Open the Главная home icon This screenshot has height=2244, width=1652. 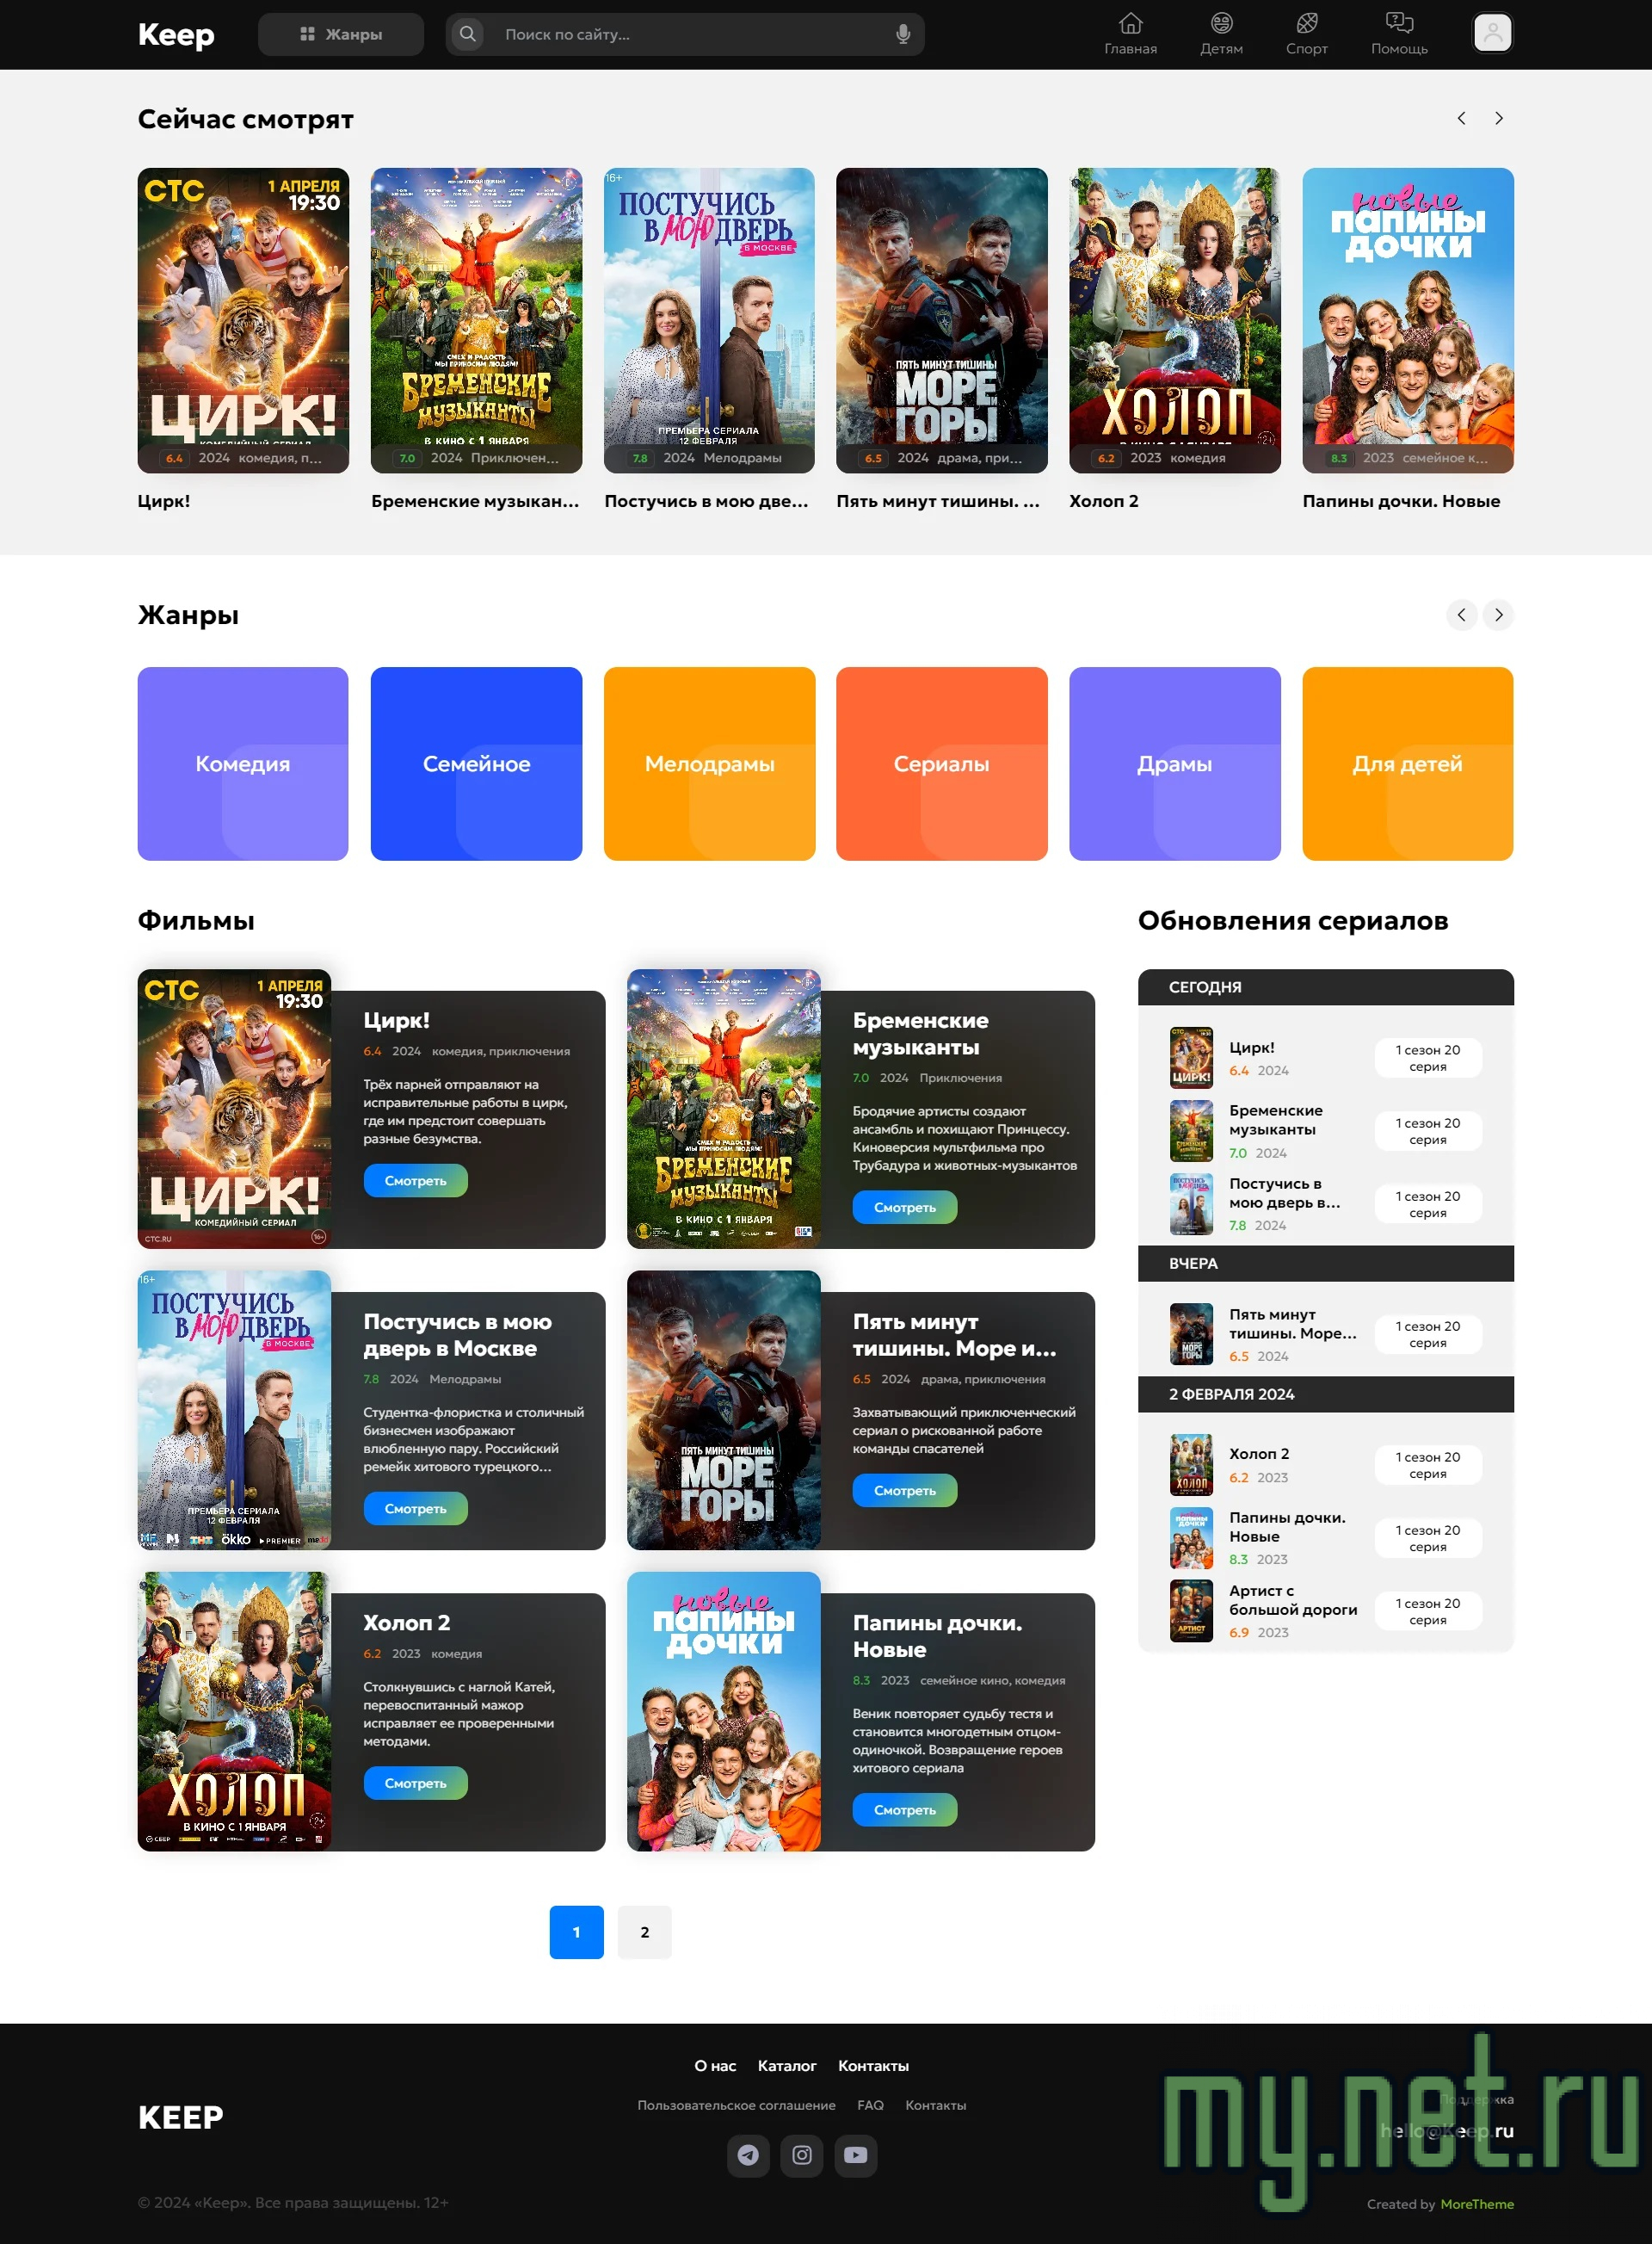[1130, 24]
